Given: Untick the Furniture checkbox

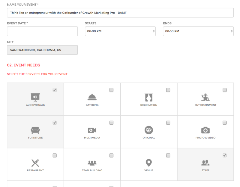Looking at the screenshot, I should 55,123.
